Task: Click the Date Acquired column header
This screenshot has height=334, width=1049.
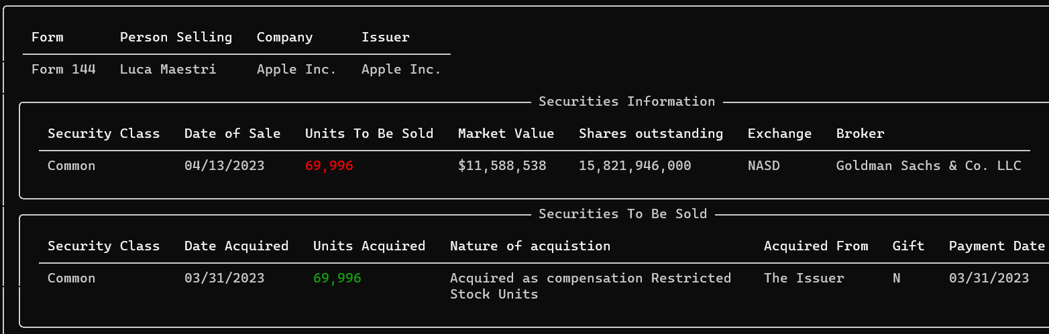Action: point(236,246)
